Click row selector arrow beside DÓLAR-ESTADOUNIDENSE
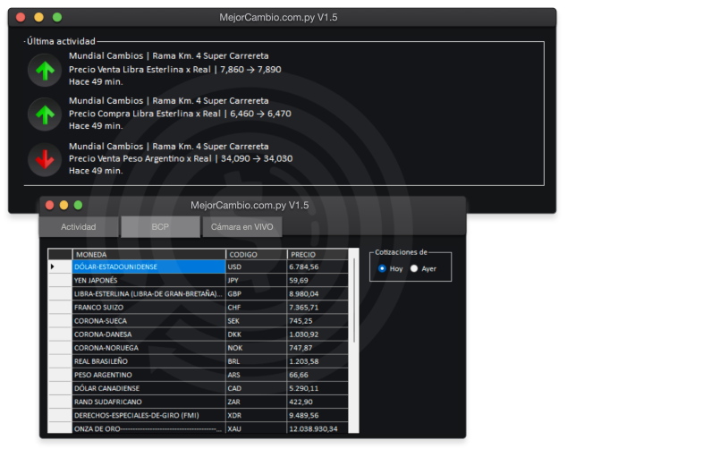 [53, 267]
